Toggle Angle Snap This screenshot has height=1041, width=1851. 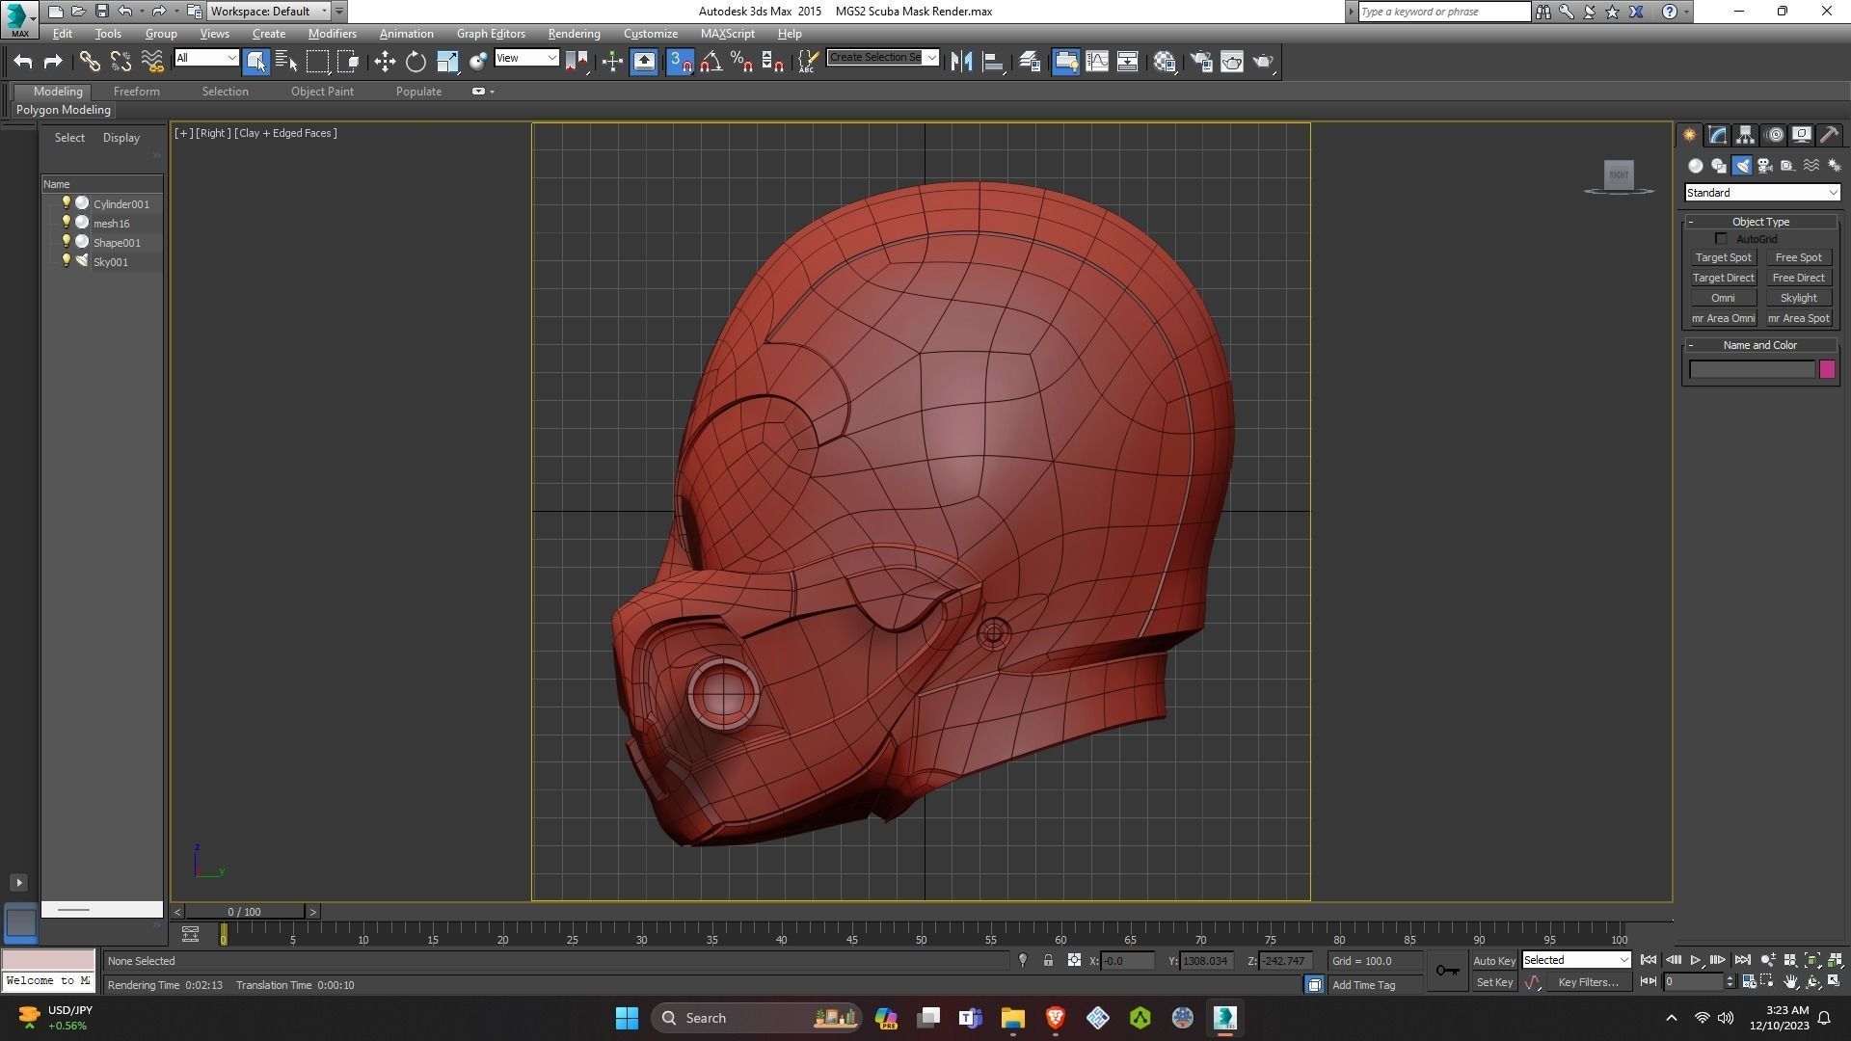tap(711, 62)
